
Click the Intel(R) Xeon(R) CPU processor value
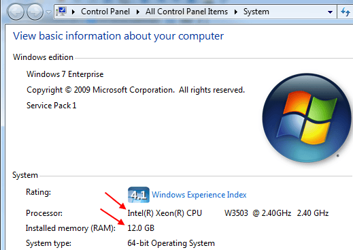pos(228,213)
